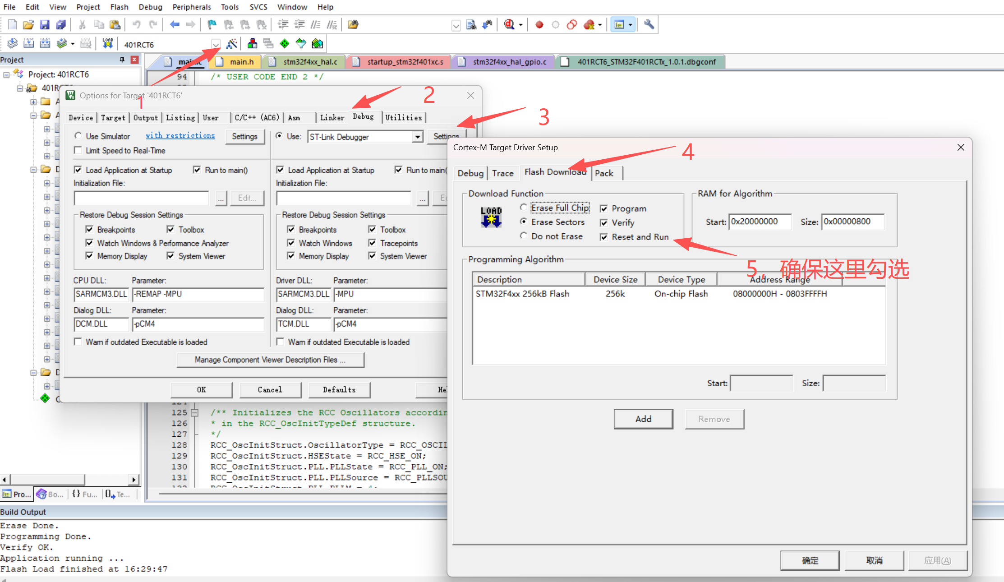
Task: Click Insert/Remove Breakpoint red dot icon
Action: point(539,25)
